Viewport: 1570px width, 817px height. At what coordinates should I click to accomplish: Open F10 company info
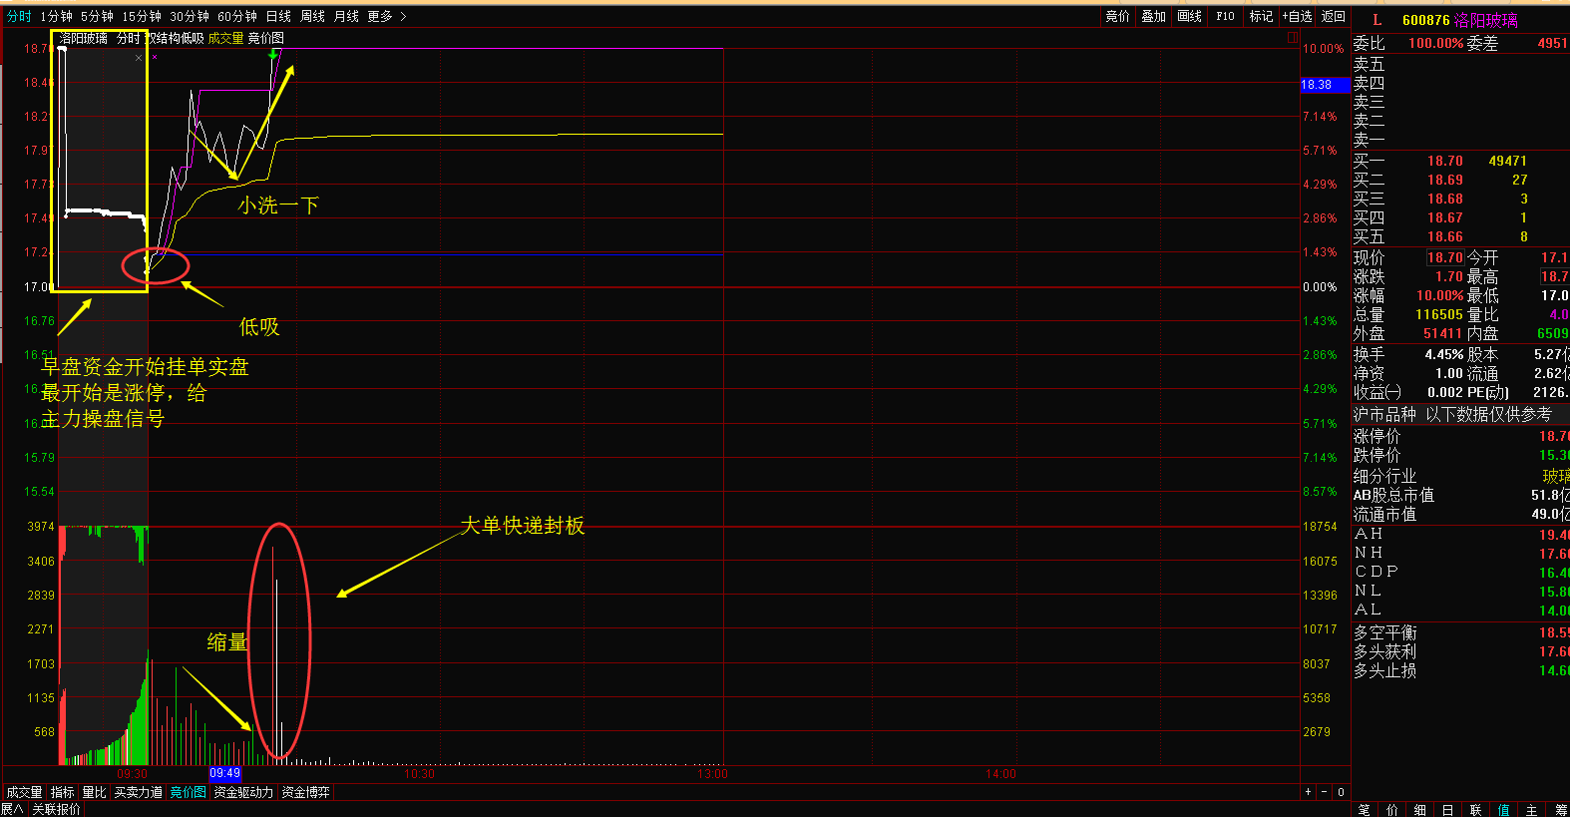[1226, 16]
